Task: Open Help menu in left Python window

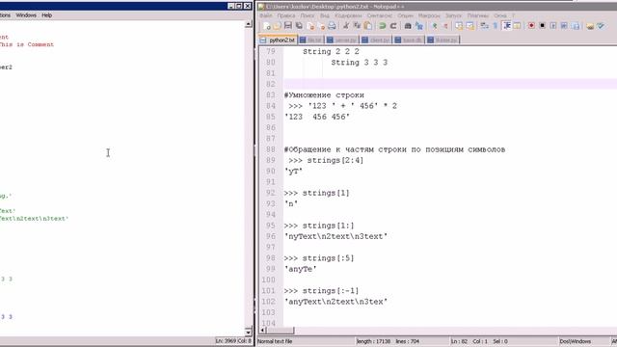Action: coord(47,15)
